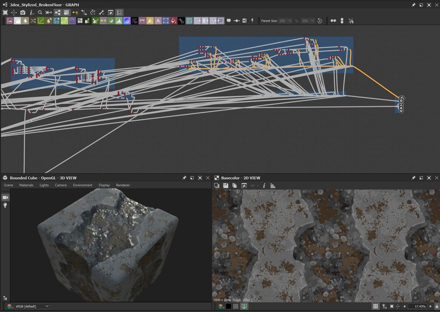Add a Bitmap node from toolbar

tap(10, 21)
